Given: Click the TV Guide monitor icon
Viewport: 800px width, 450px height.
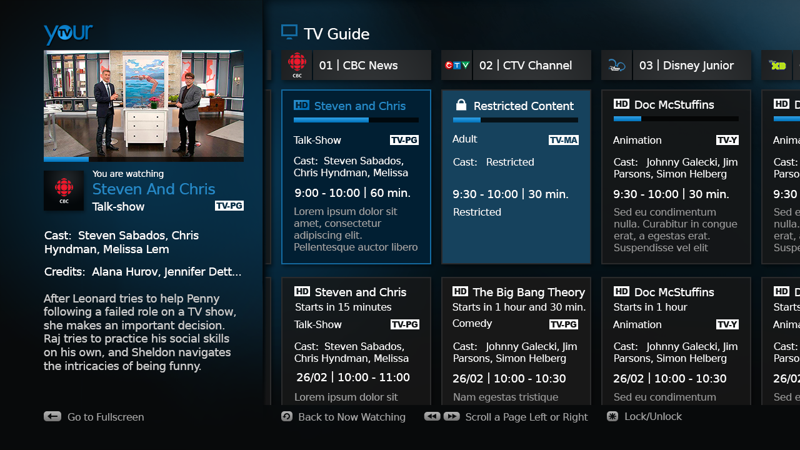Looking at the screenshot, I should coord(289,32).
